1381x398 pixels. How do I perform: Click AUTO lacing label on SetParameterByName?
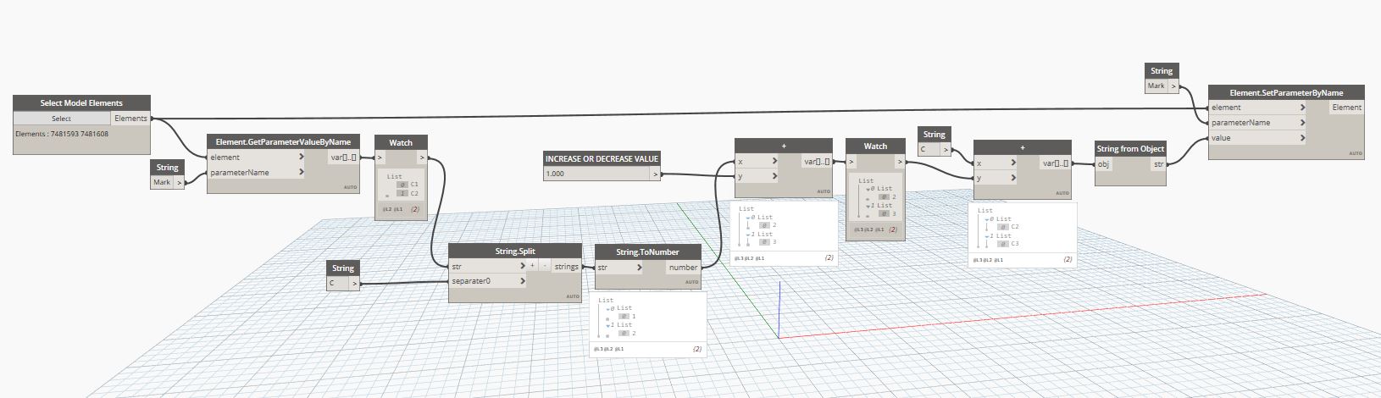[1356, 153]
